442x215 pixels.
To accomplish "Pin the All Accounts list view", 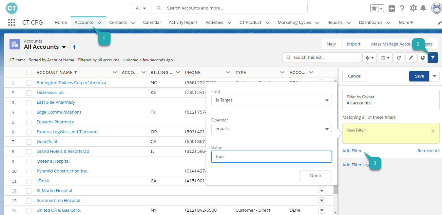I will [74, 47].
